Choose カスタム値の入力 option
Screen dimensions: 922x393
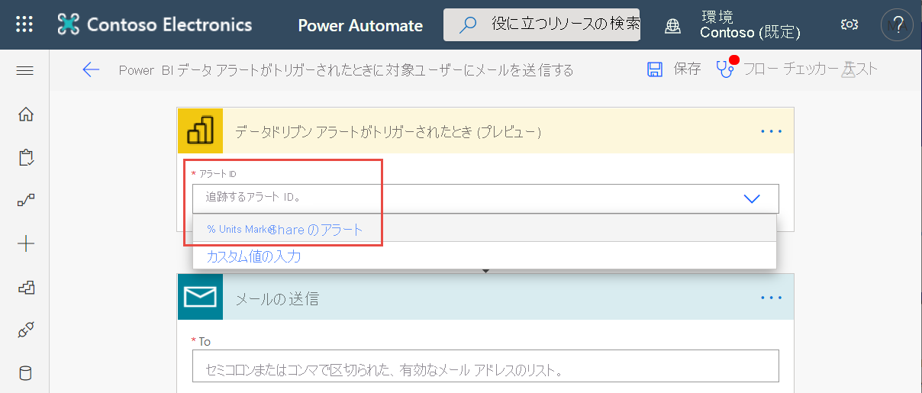tap(485, 256)
